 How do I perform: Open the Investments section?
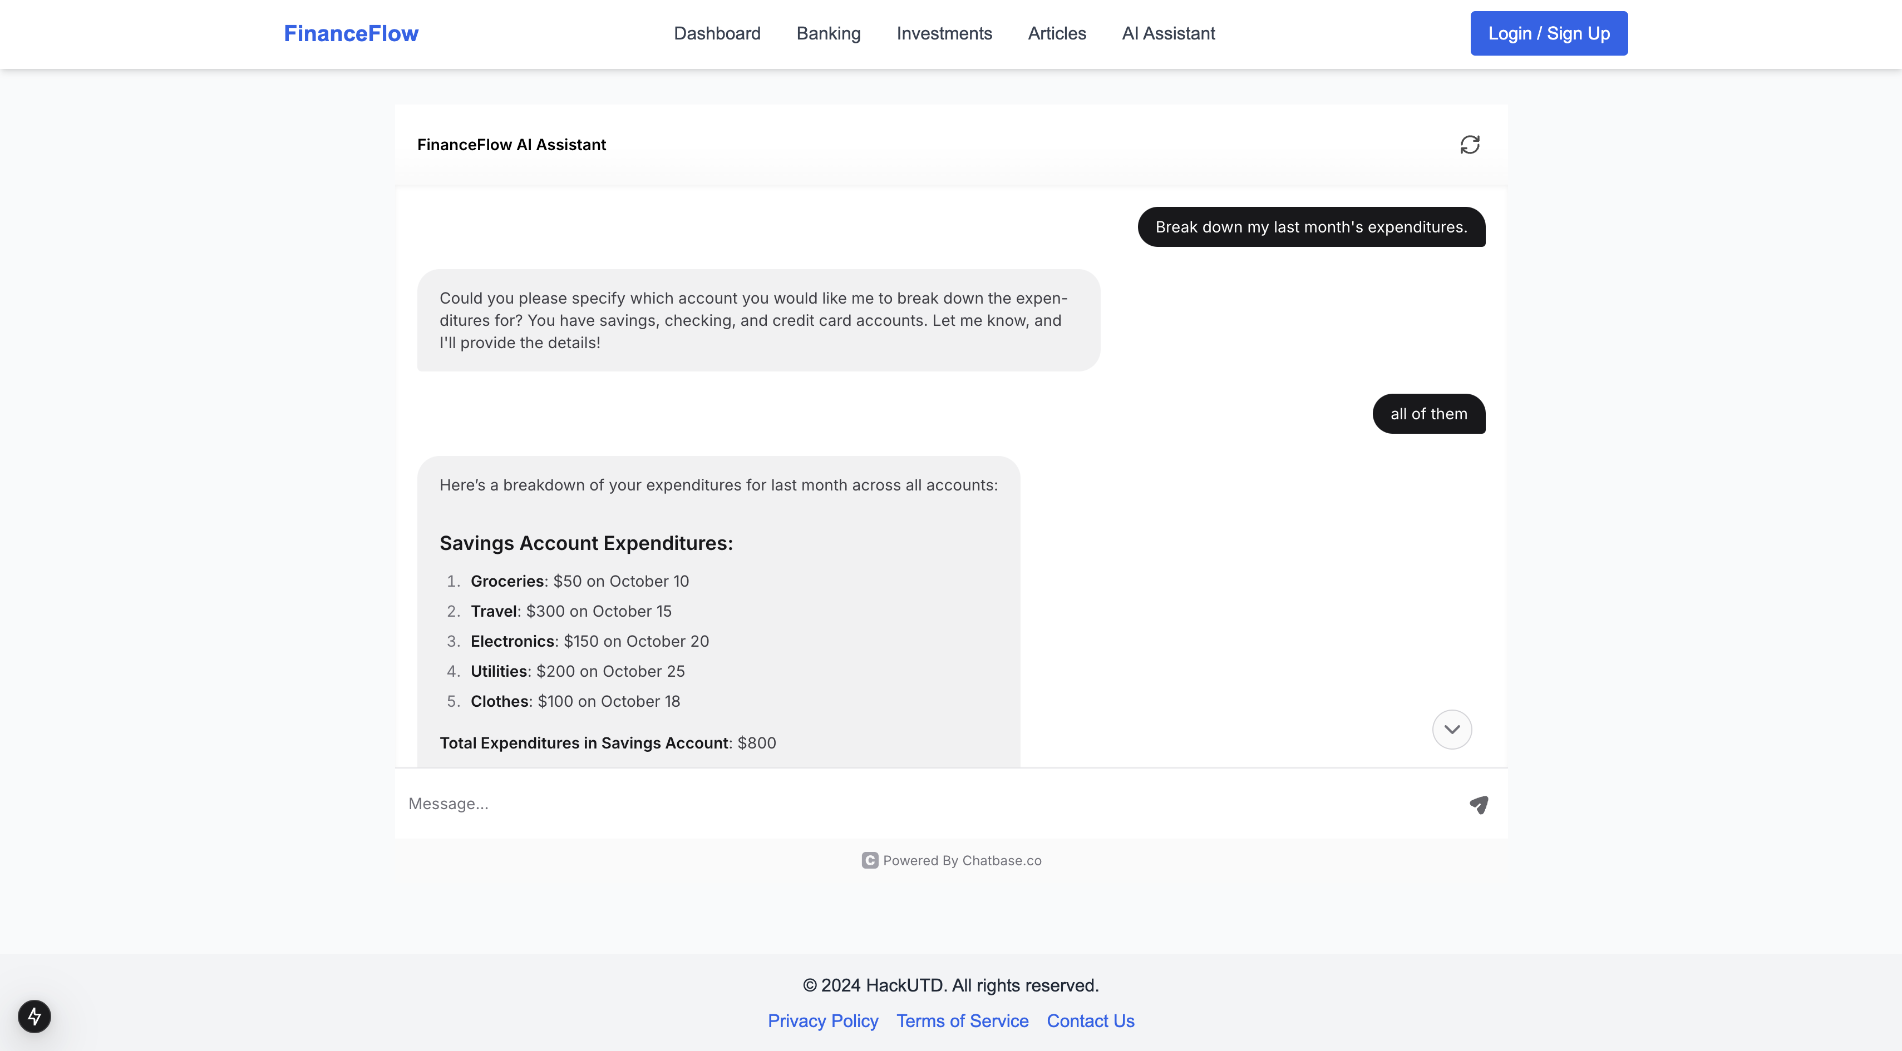point(944,33)
